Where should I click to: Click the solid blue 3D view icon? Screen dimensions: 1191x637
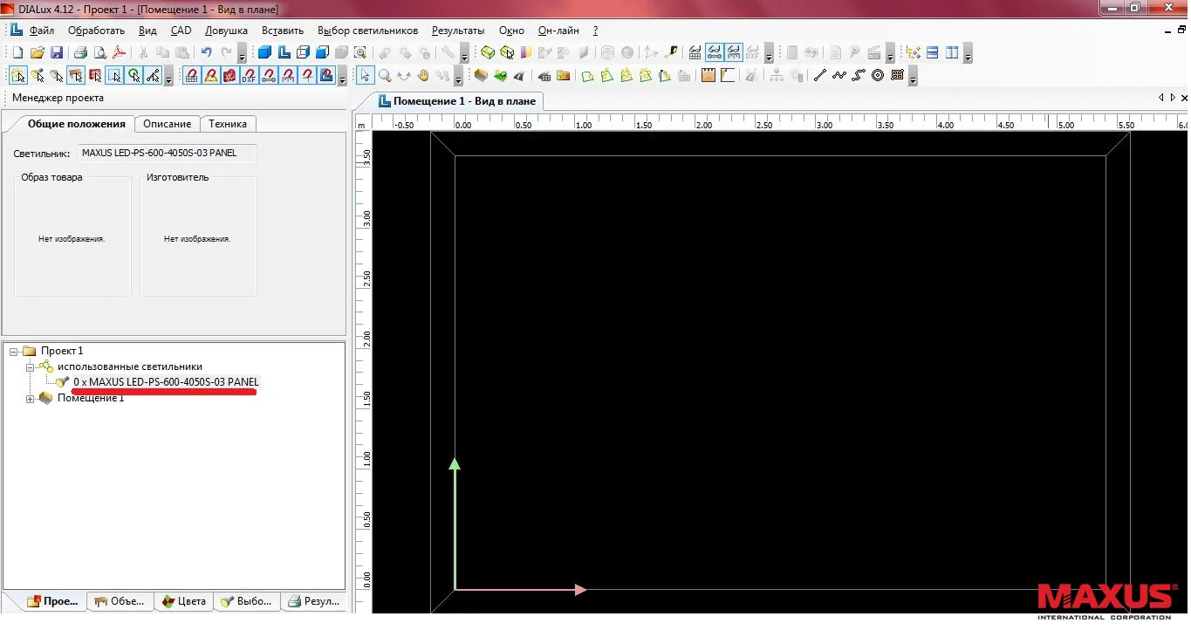(264, 53)
